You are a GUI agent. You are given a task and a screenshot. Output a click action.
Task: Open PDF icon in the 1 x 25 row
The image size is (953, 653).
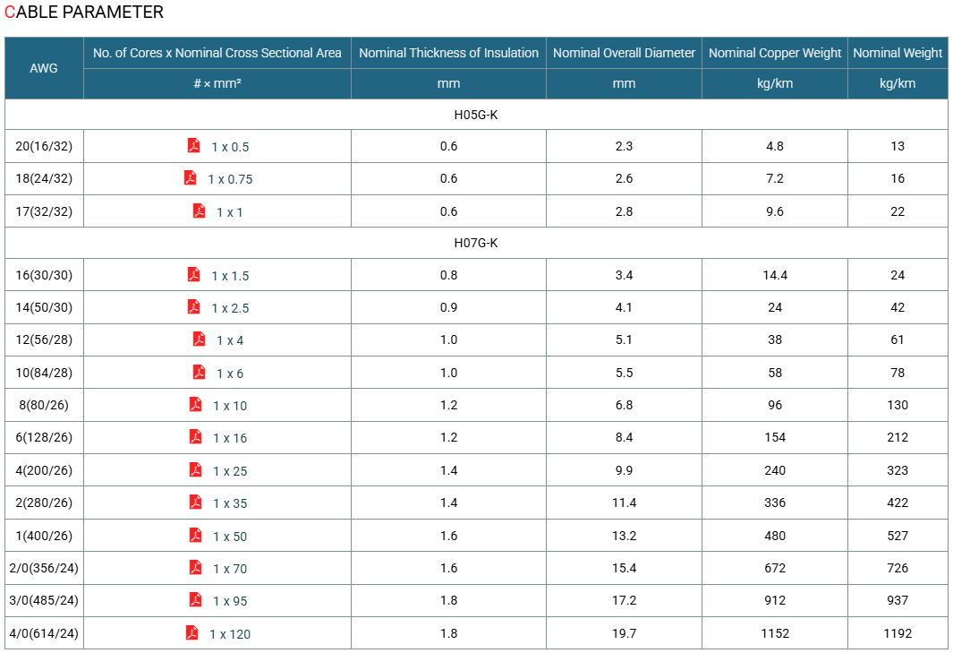point(195,469)
